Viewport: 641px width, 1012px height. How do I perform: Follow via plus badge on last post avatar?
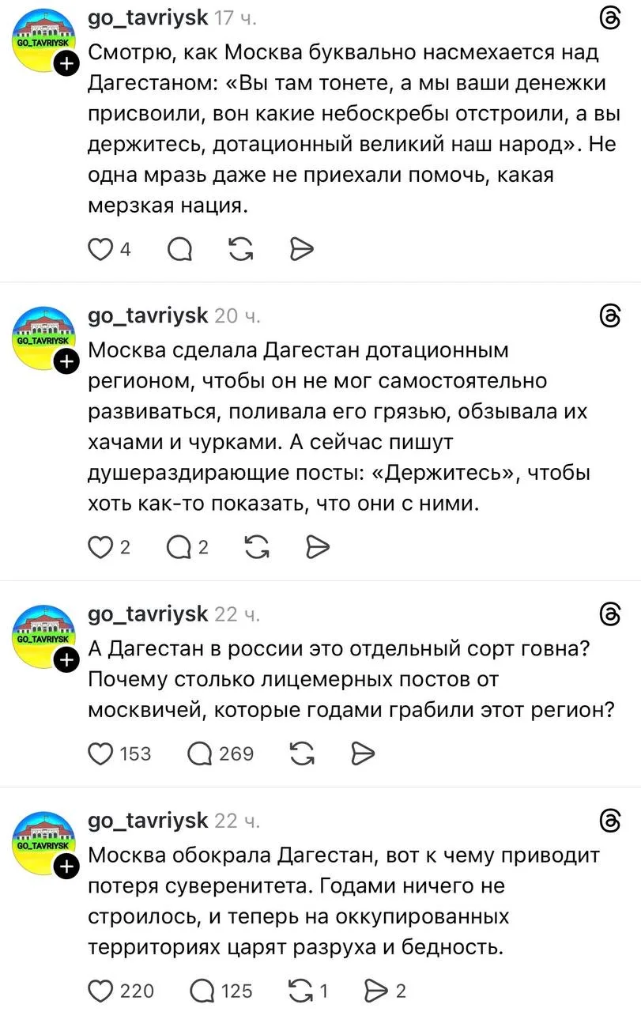coord(69,867)
